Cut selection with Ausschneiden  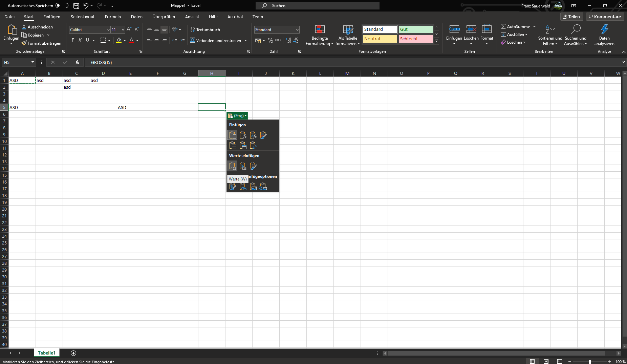pyautogui.click(x=37, y=27)
